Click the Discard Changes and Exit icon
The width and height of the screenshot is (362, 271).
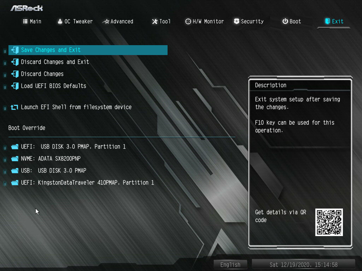15,62
